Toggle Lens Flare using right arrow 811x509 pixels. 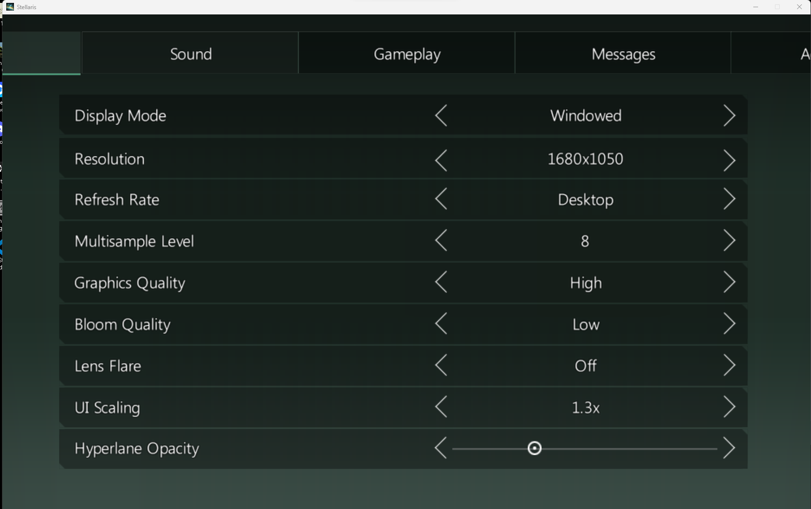(729, 366)
